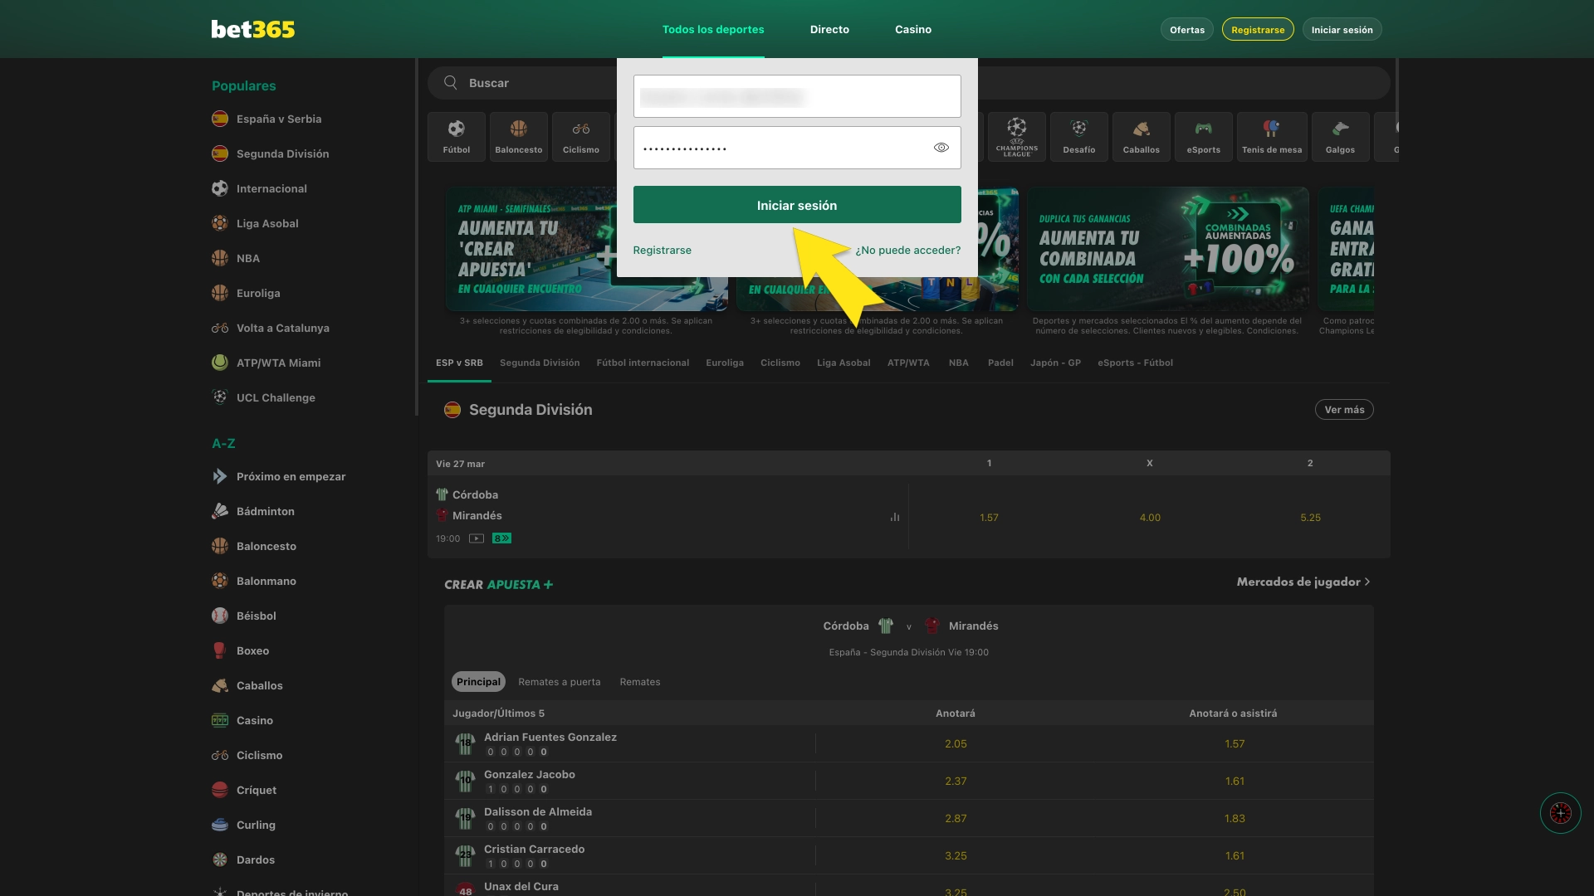1594x896 pixels.
Task: Click the 8» additional markets expander
Action: coord(500,538)
